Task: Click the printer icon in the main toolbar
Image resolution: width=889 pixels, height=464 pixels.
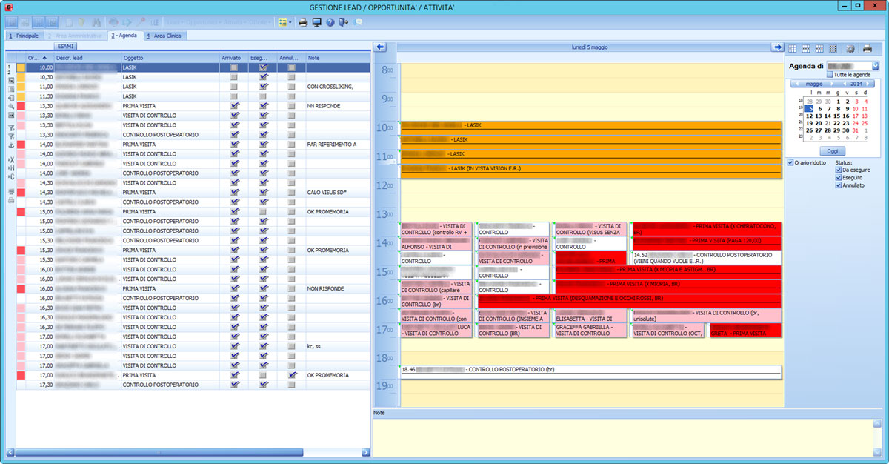Action: coord(303,22)
